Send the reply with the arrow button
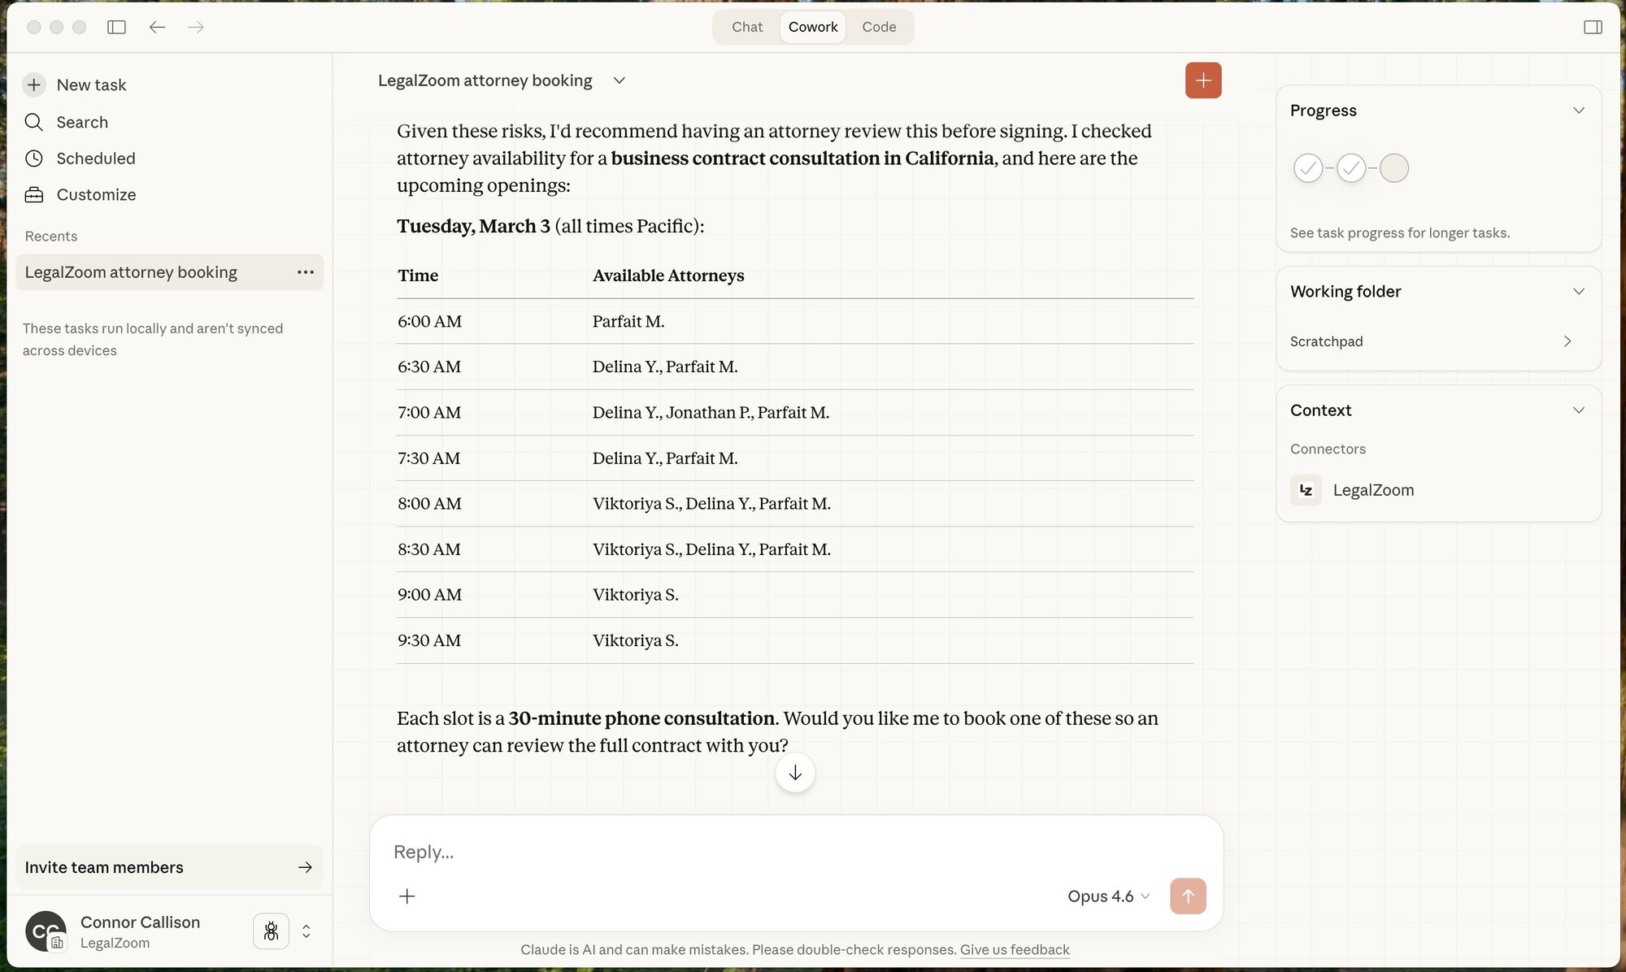1626x972 pixels. coord(1188,896)
